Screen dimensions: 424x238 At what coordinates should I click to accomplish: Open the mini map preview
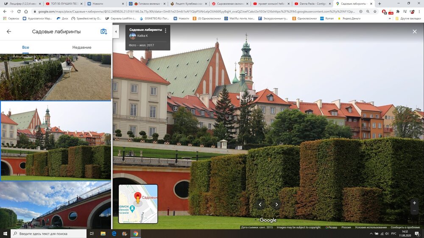[138, 204]
